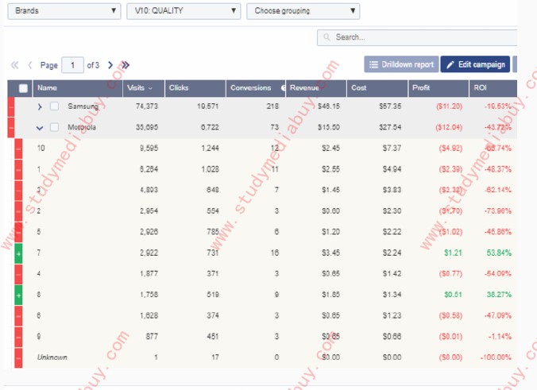Click red minus marker on row 1

point(18,169)
